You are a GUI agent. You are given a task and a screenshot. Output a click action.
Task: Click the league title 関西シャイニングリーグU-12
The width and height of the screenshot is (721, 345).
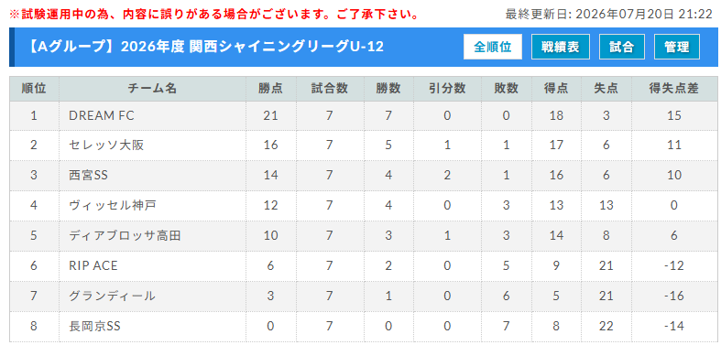pyautogui.click(x=287, y=47)
